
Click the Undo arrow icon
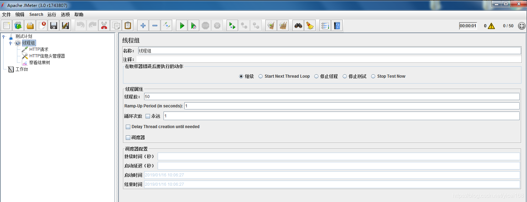click(81, 26)
